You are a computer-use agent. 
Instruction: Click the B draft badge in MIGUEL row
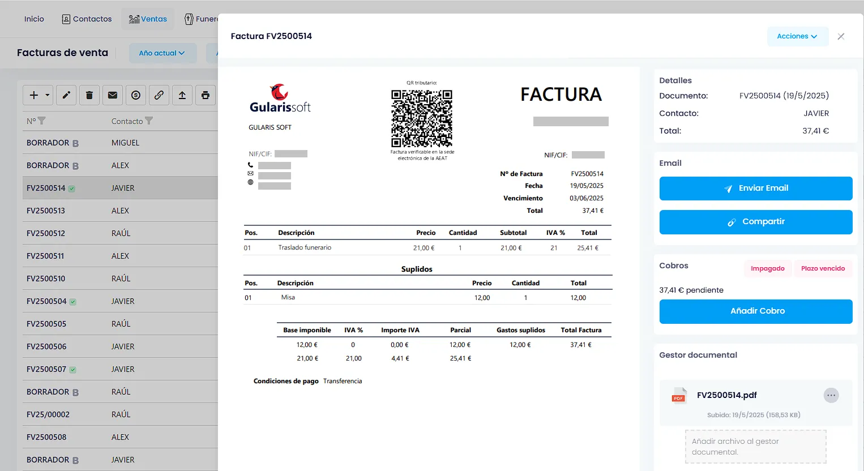(x=75, y=143)
